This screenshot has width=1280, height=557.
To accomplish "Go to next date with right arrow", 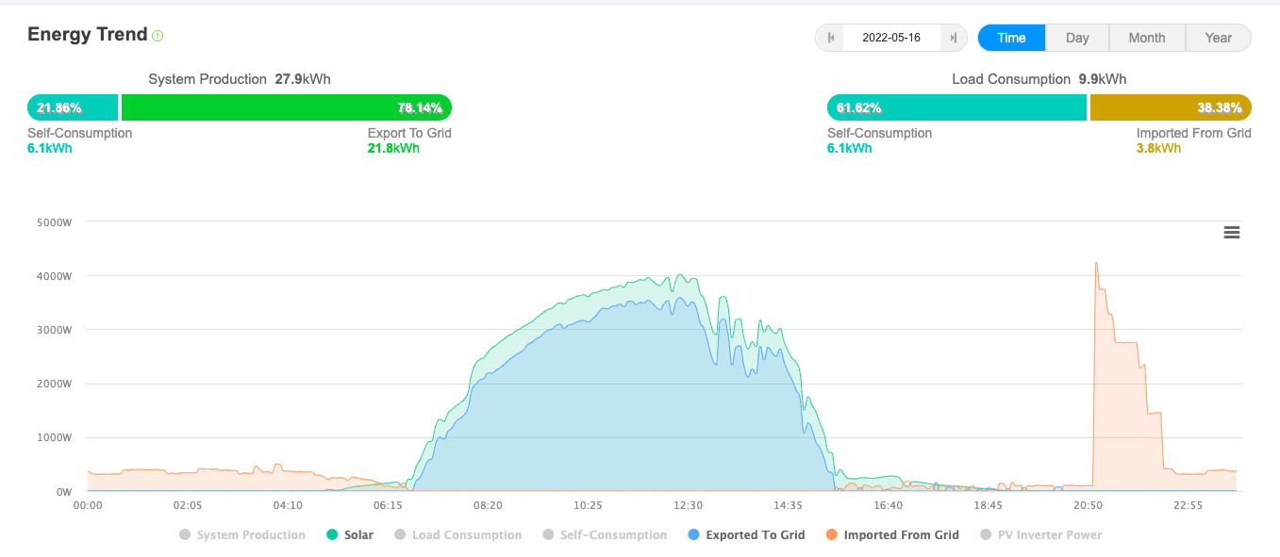I will click(x=954, y=38).
